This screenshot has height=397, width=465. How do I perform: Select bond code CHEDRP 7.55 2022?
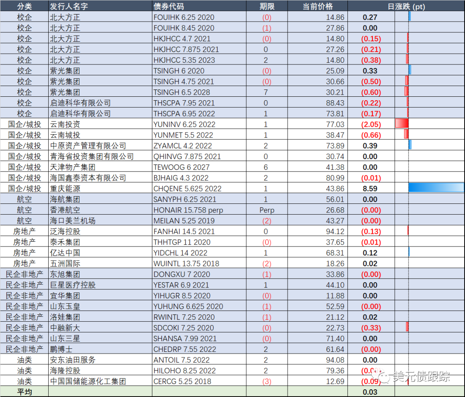pyautogui.click(x=185, y=349)
